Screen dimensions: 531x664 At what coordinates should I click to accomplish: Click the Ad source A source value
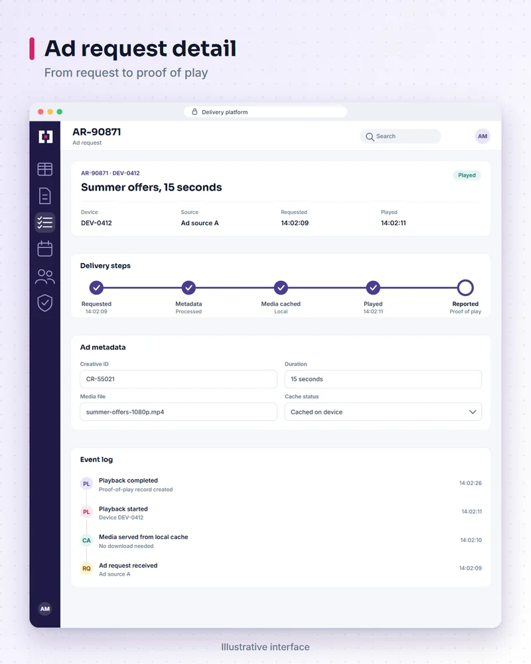(x=200, y=223)
